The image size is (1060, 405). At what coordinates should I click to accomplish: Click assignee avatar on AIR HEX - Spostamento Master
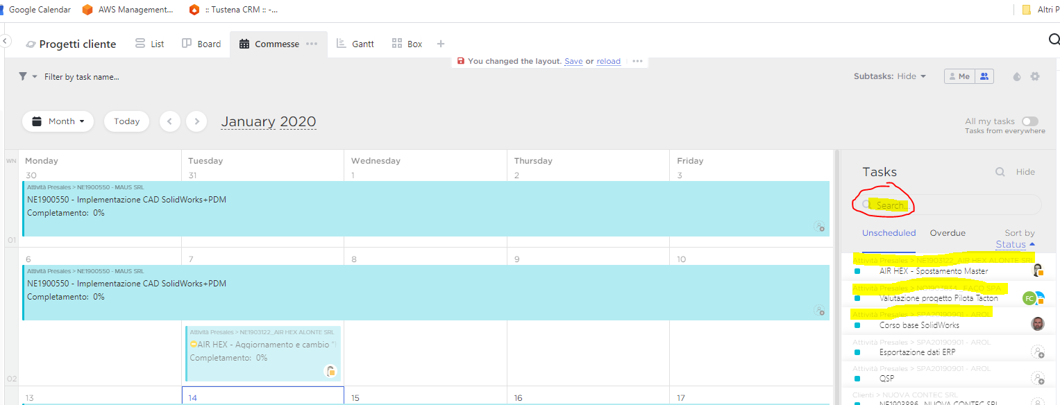[x=1038, y=270]
